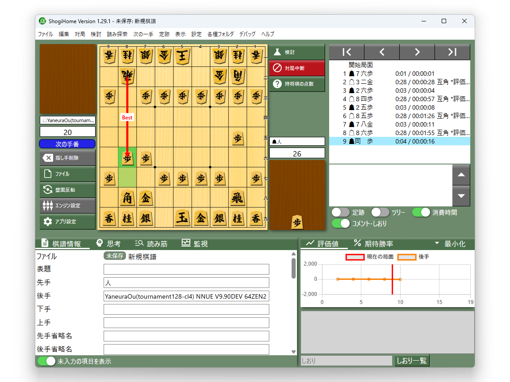This screenshot has width=510, height=382.
Task: Open the 定跡 menu
Action: (x=164, y=34)
